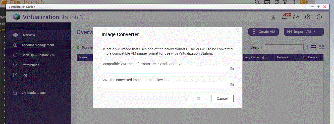Open the info icon in header
The height and width of the screenshot is (124, 334).
click(319, 17)
